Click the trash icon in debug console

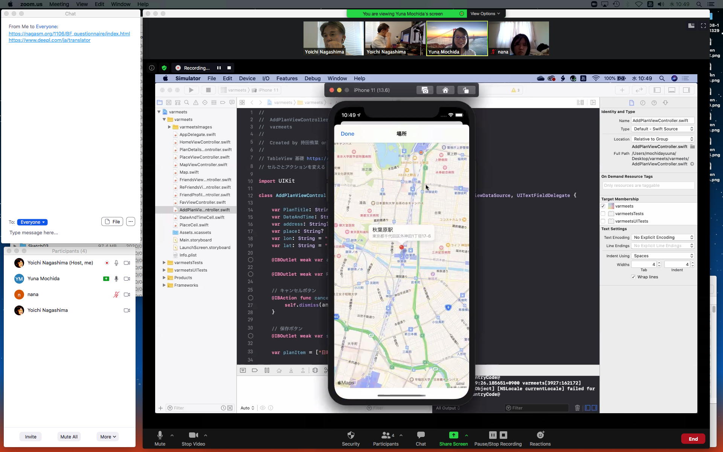(577, 408)
